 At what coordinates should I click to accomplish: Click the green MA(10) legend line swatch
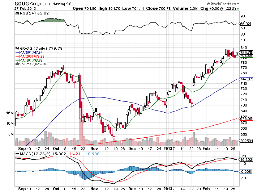[17, 60]
